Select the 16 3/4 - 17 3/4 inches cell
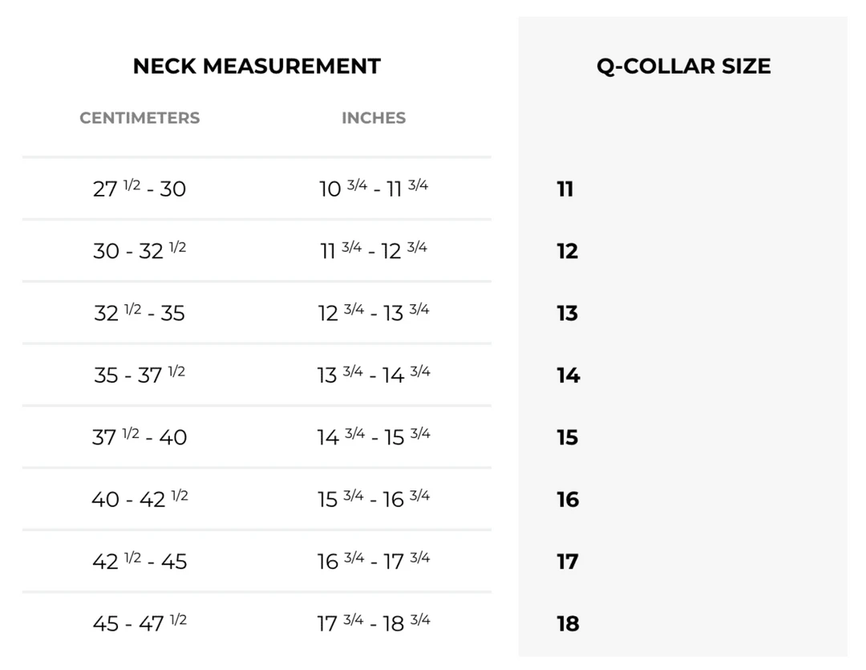 tap(374, 562)
